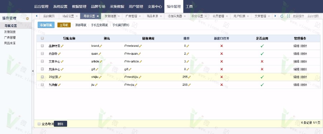323x134 pixels.
Task: Click pencil icon next to alias quan
Action: 100,54
